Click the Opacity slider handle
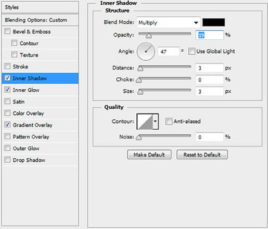Viewport: 268px width, 229px height. (x=149, y=36)
